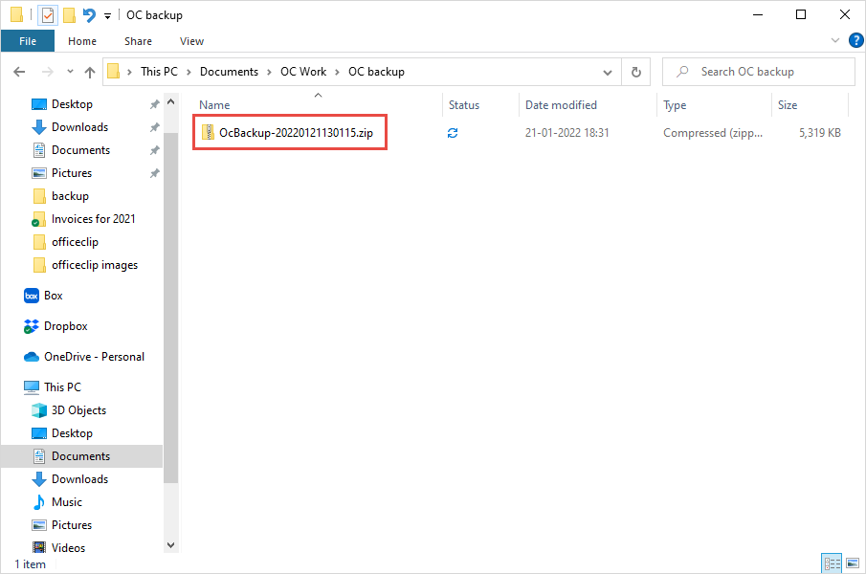This screenshot has width=866, height=574.
Task: Click the Box icon in sidebar
Action: pos(32,296)
